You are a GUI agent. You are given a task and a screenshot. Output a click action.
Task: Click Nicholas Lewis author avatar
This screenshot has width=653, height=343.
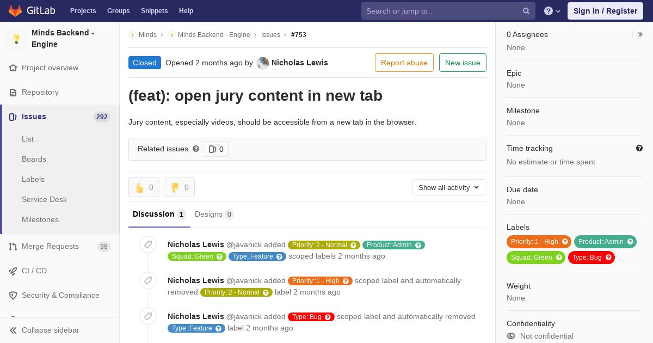pyautogui.click(x=263, y=63)
